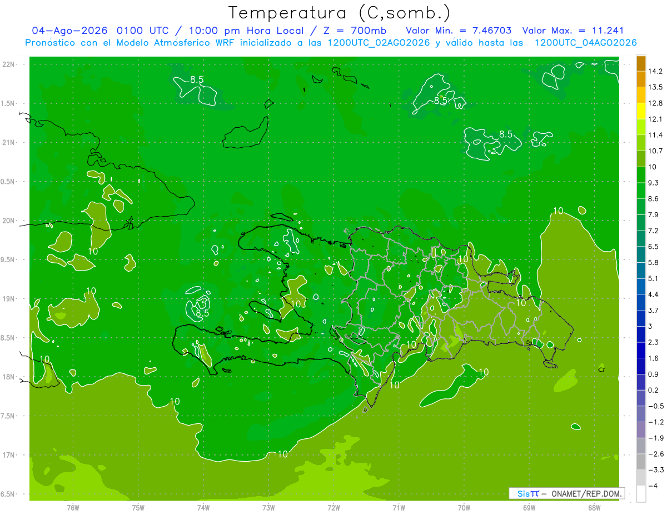Click the "3.7" colorbar value
Image resolution: width=667 pixels, height=515 pixels.
click(654, 310)
